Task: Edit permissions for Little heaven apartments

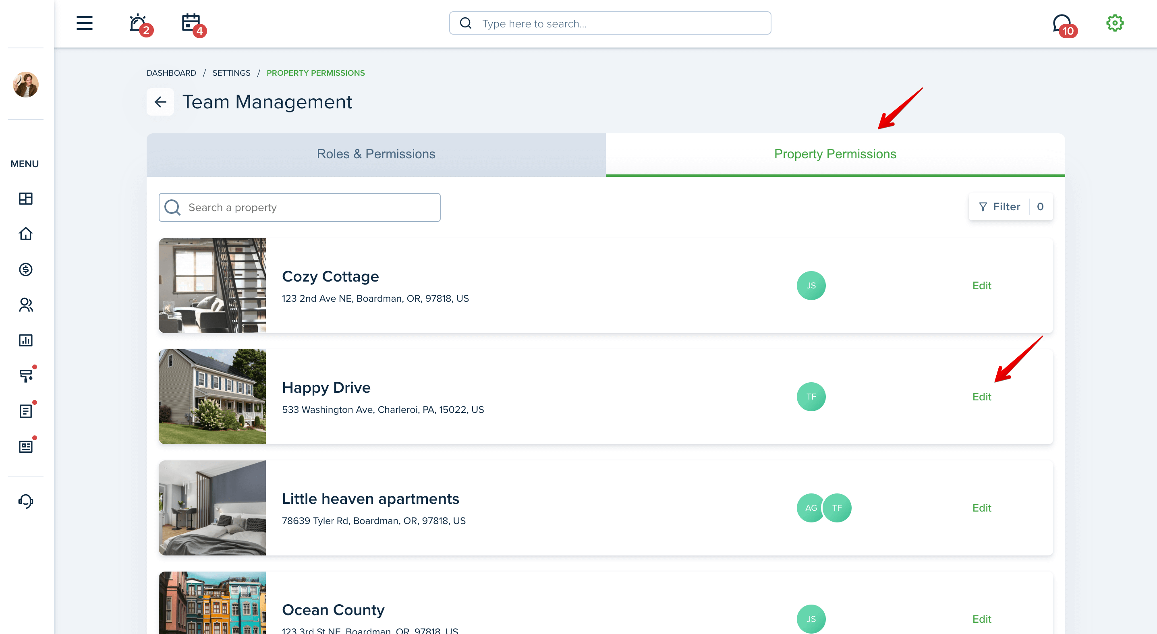Action: tap(982, 508)
